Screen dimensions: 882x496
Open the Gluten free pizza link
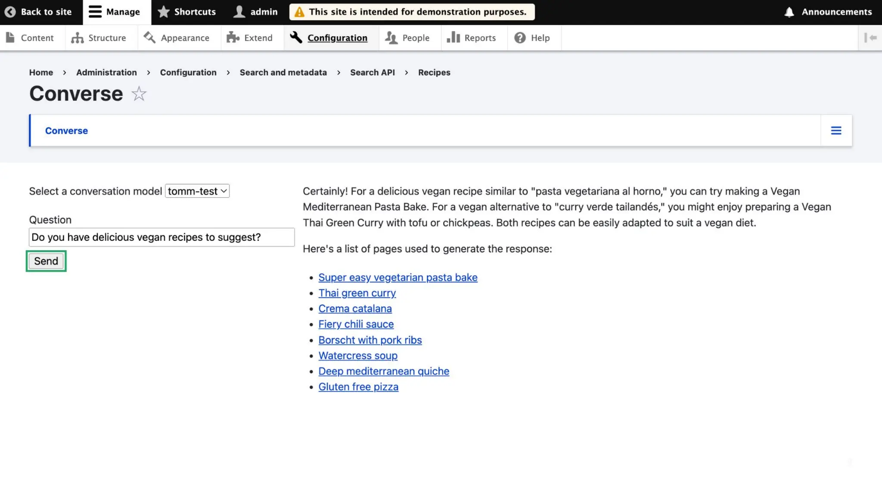click(358, 387)
